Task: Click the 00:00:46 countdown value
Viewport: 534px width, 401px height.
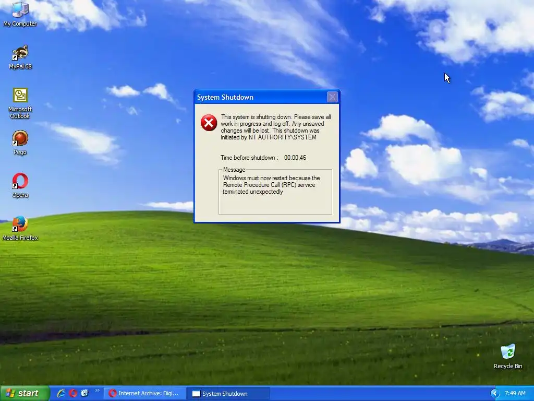Action: (x=295, y=158)
